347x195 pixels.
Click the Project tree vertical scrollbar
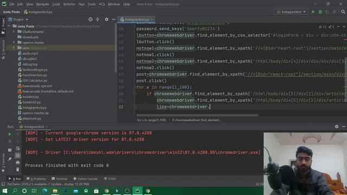coord(115,48)
